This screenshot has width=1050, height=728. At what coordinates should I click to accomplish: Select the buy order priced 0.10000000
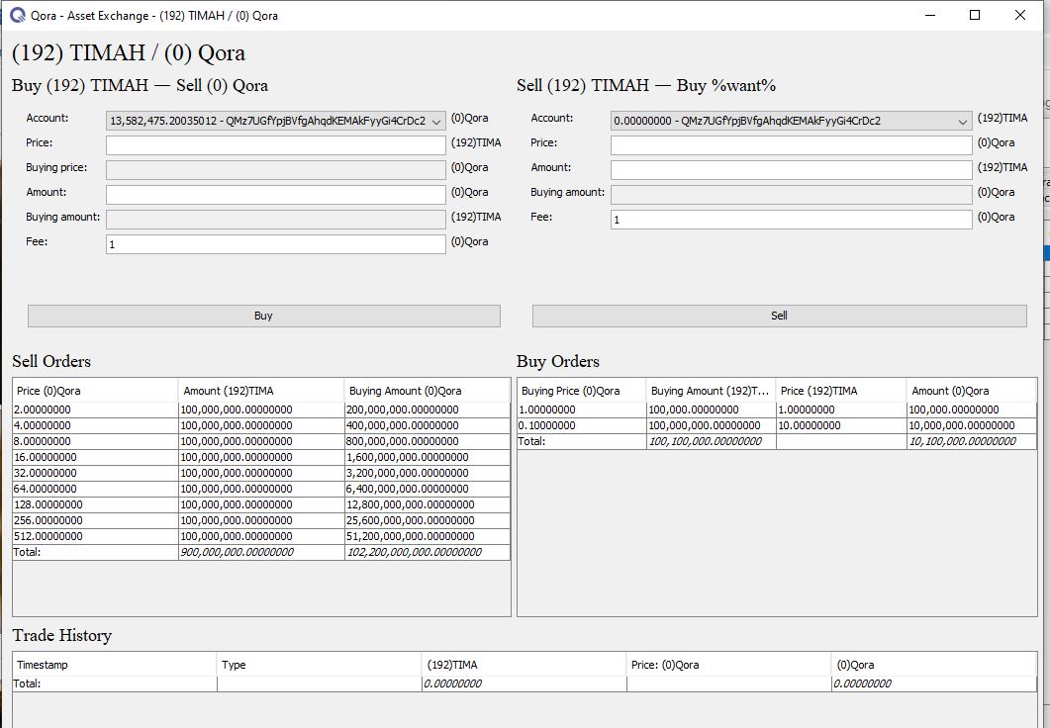[x=581, y=425]
